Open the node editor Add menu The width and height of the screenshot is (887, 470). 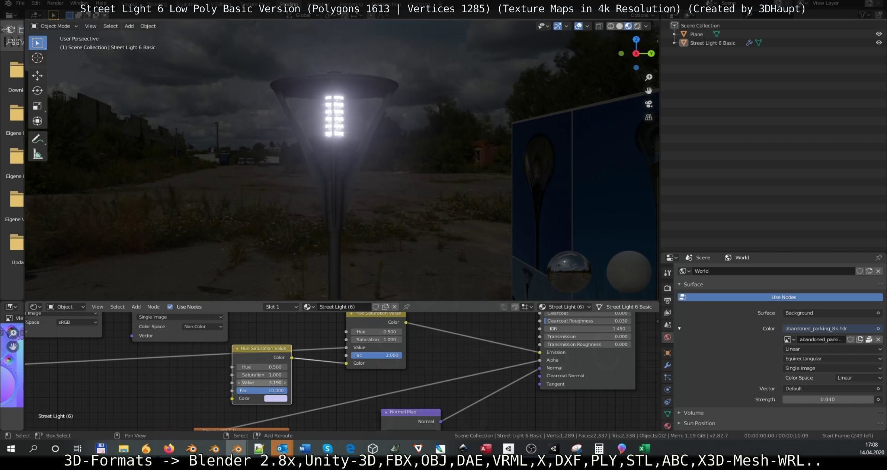pyautogui.click(x=136, y=307)
